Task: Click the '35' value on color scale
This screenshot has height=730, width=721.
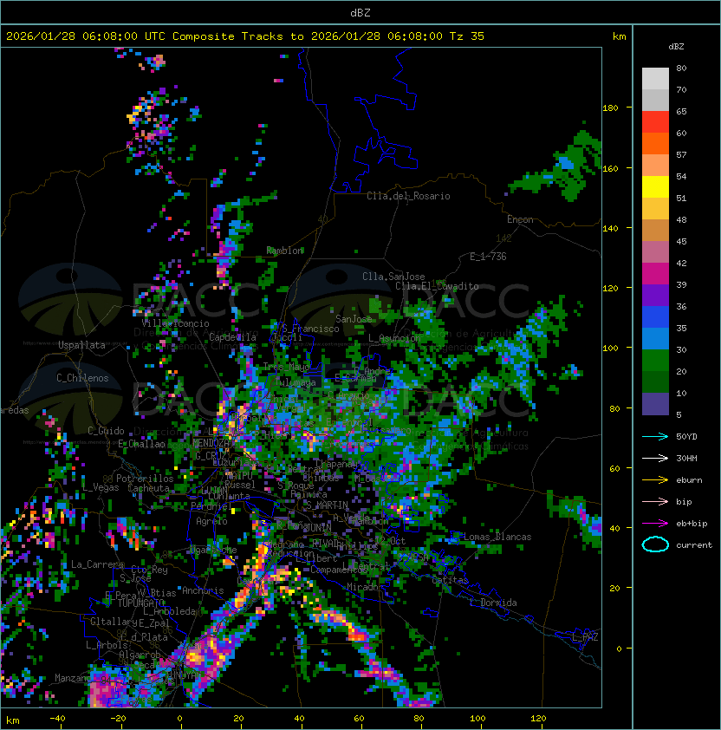Action: coord(681,328)
